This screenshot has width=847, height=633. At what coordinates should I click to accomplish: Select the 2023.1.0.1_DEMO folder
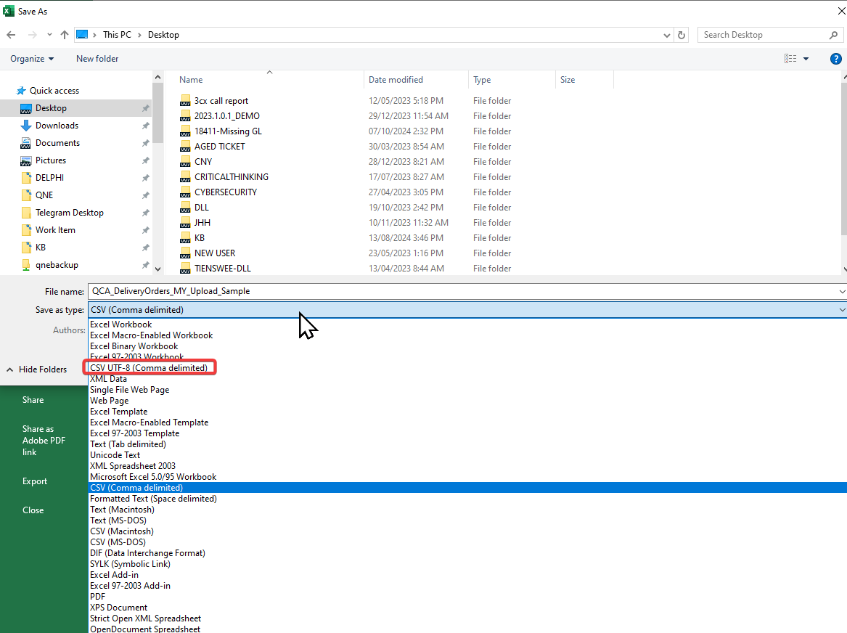point(227,116)
